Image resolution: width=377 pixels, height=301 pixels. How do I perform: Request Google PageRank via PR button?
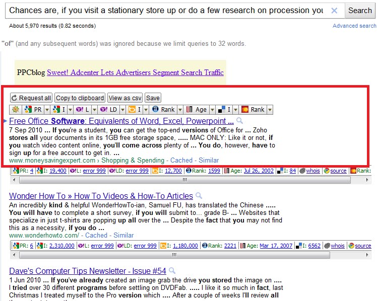pyautogui.click(x=33, y=110)
